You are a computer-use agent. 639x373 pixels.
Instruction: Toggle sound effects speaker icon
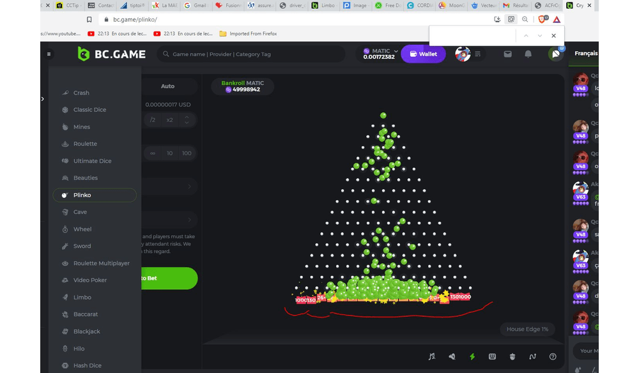tap(452, 356)
